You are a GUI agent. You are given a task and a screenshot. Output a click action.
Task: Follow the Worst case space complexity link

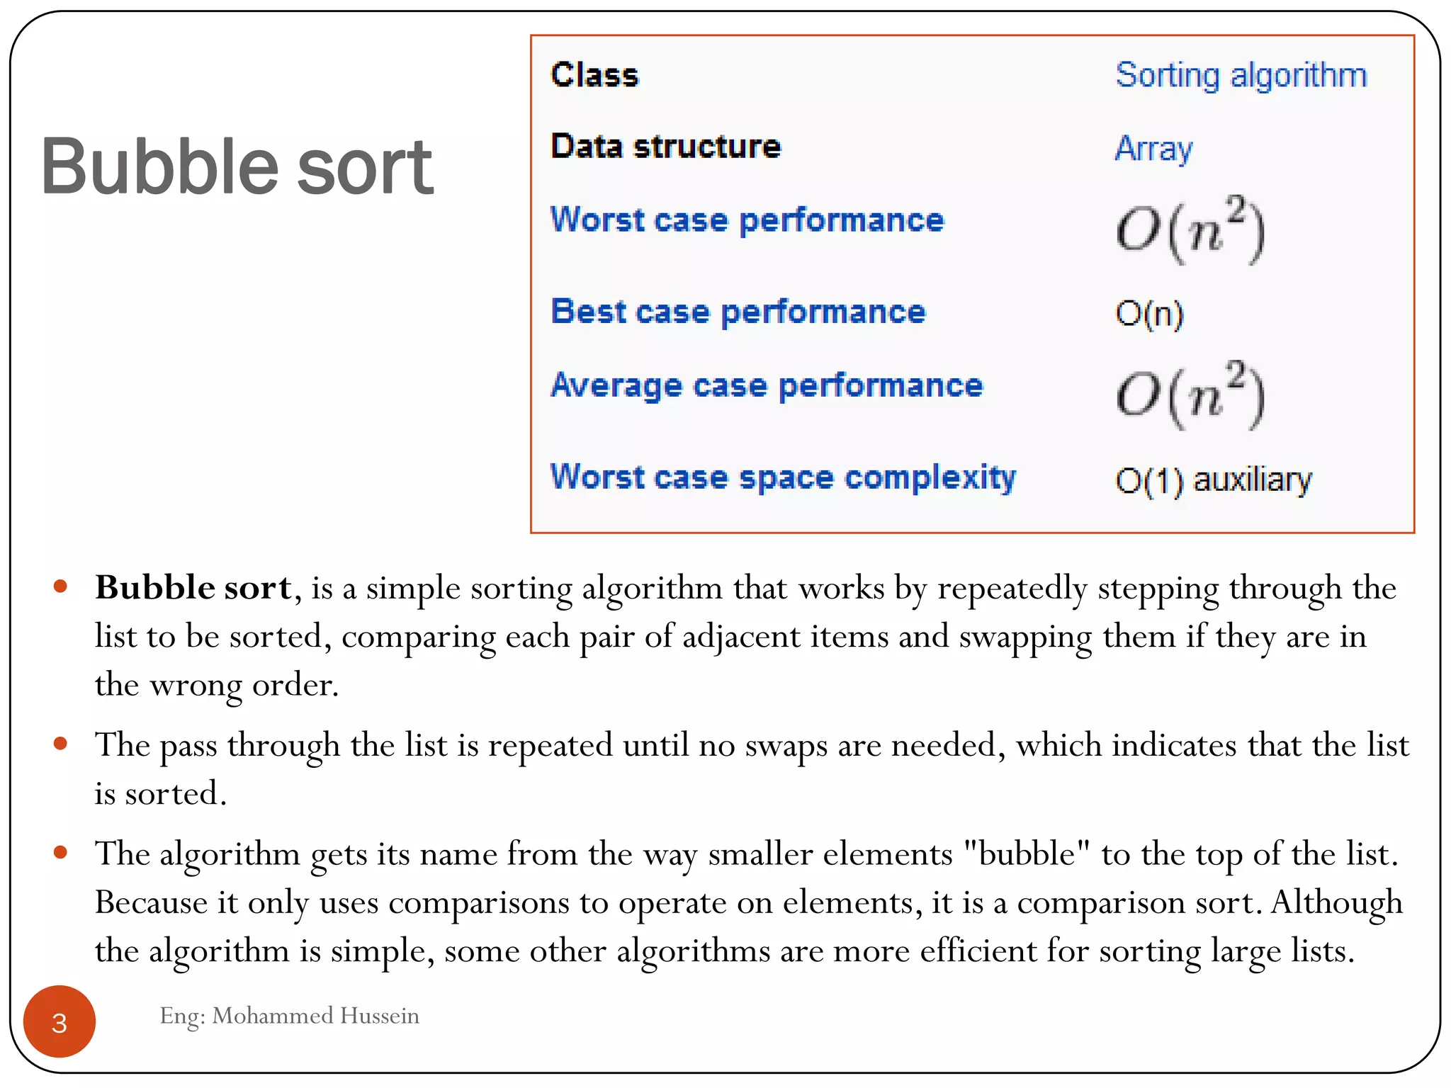tap(783, 477)
